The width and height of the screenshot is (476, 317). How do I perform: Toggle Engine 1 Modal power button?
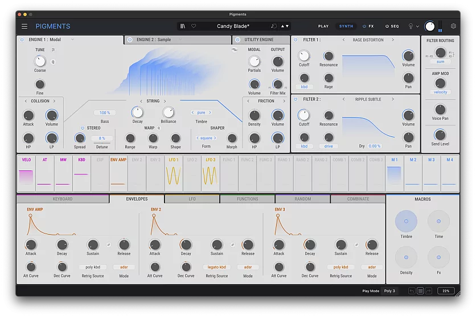(22, 40)
